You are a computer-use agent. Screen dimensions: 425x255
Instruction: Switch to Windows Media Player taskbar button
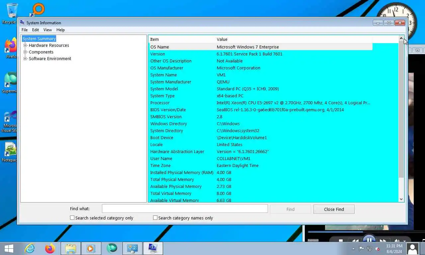coord(91,248)
